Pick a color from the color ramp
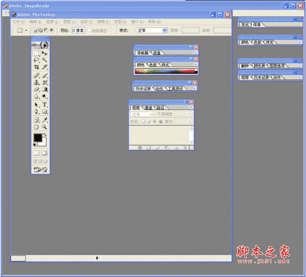The width and height of the screenshot is (306, 277). (166, 71)
